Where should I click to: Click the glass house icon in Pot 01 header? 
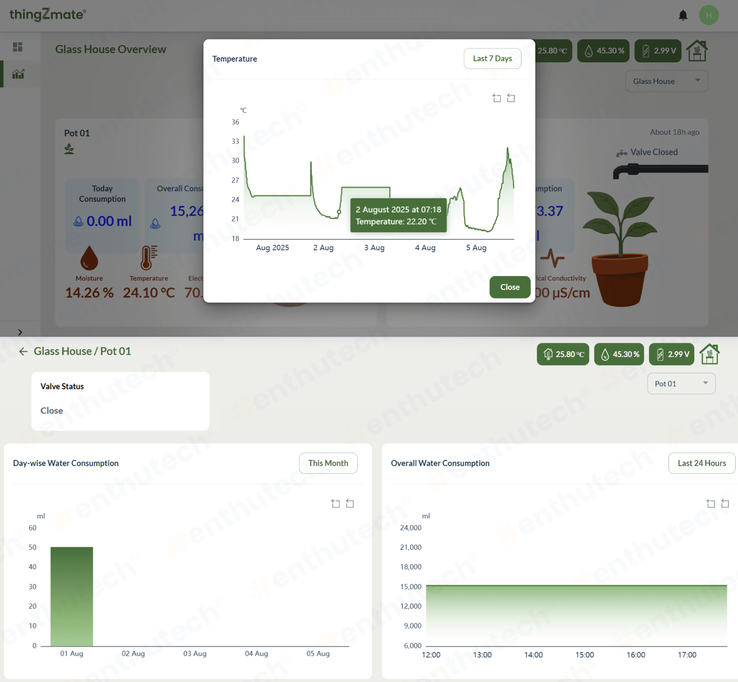point(710,354)
